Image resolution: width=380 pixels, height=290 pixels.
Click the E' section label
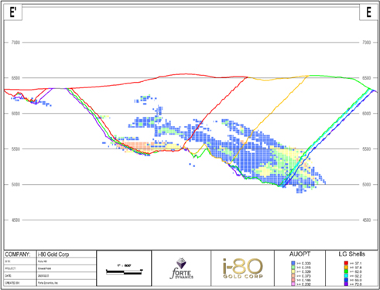point(13,12)
